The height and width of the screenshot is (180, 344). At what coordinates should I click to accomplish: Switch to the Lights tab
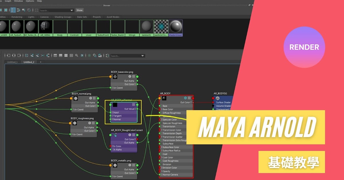31,17
